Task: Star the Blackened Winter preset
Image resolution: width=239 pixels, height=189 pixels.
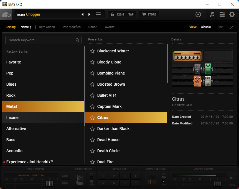Action: tap(92, 51)
